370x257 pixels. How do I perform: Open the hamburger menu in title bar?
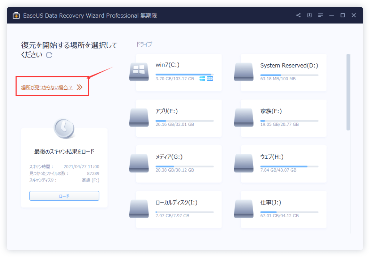point(320,15)
